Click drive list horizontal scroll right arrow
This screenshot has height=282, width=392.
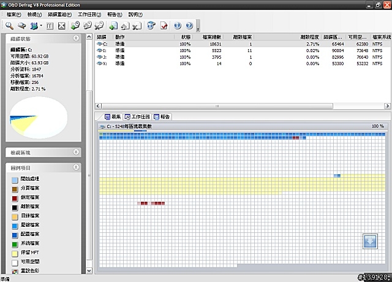tap(387, 106)
